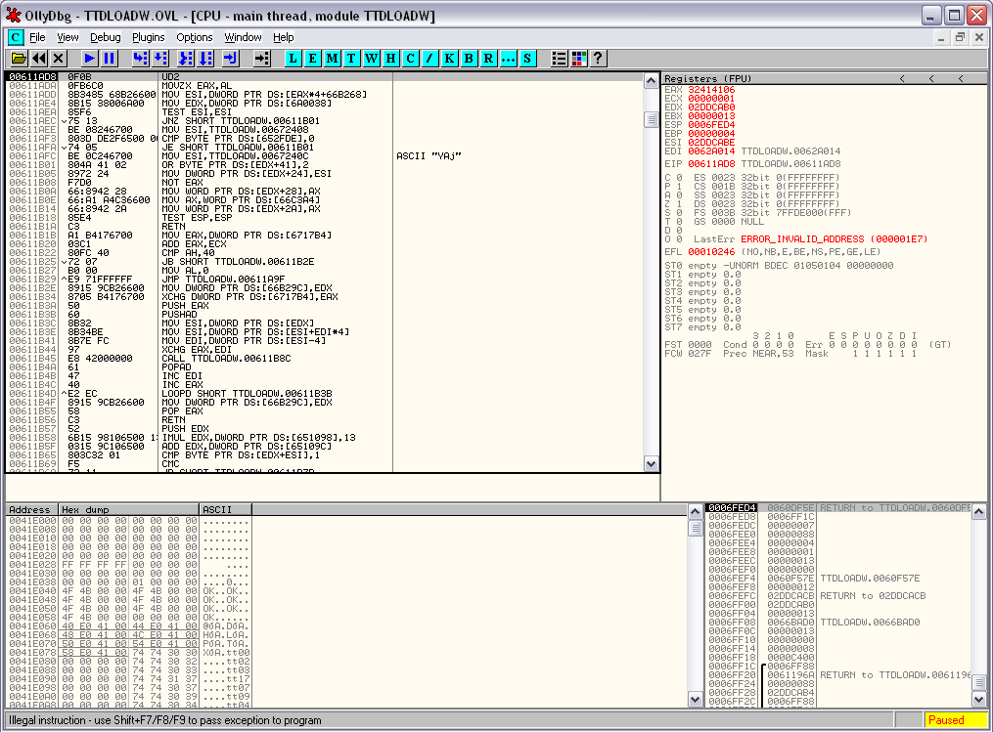
Task: Show Executable modules via the E button
Action: point(312,59)
